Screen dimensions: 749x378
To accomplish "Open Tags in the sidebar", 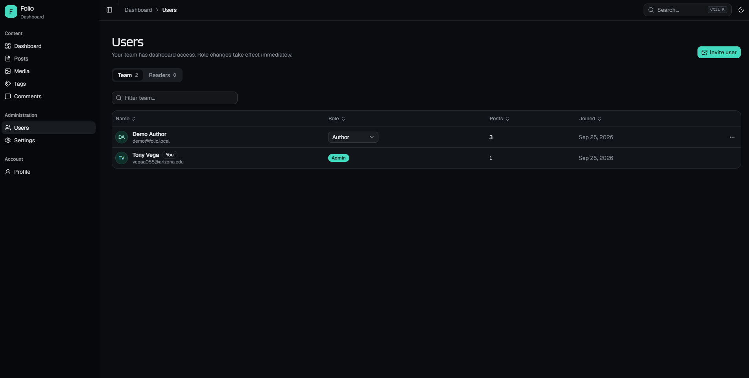I will point(49,84).
